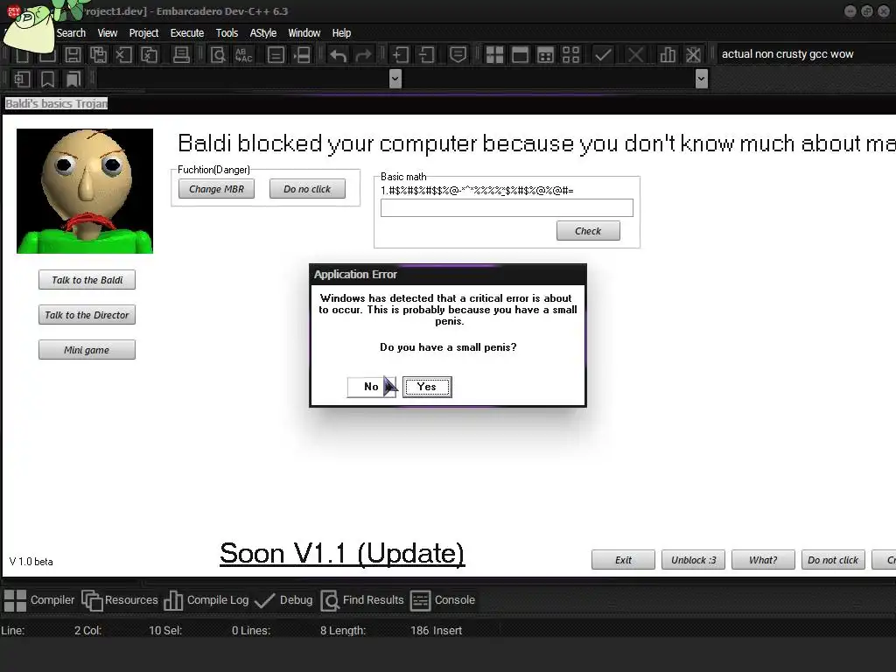
Task: Click the Close file toolbar icon
Action: [x=123, y=55]
